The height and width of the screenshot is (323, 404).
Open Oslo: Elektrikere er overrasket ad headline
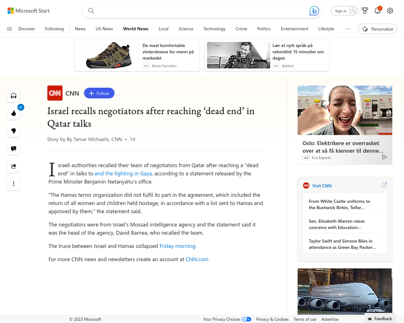click(x=343, y=147)
